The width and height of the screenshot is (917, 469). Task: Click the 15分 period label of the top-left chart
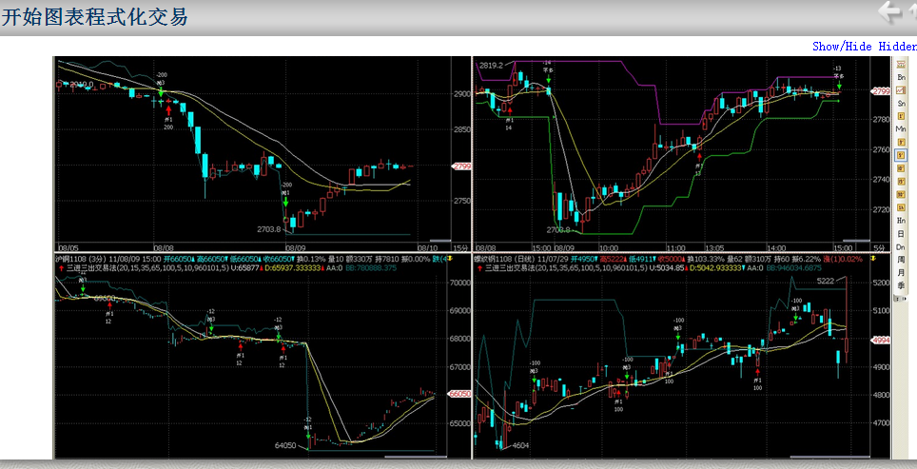(x=461, y=248)
